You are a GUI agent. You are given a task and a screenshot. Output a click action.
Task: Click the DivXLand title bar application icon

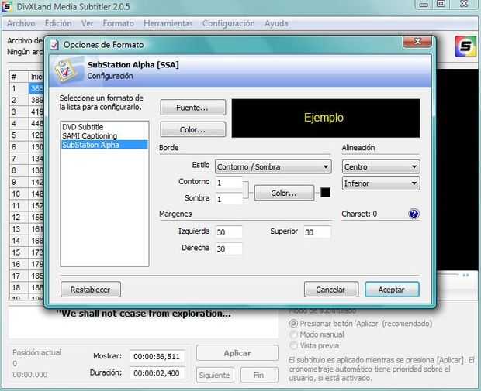click(7, 6)
